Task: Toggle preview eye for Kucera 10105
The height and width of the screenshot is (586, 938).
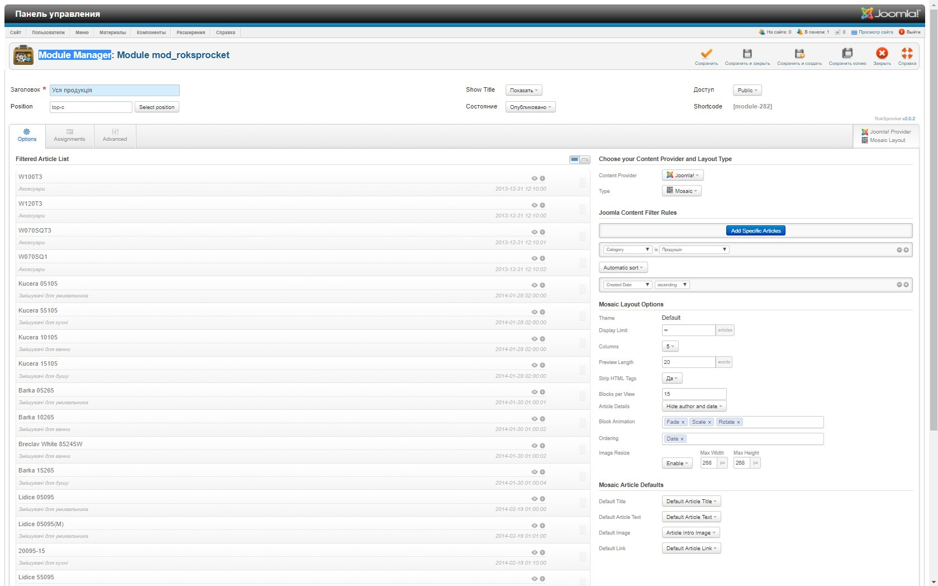Action: pyautogui.click(x=534, y=339)
